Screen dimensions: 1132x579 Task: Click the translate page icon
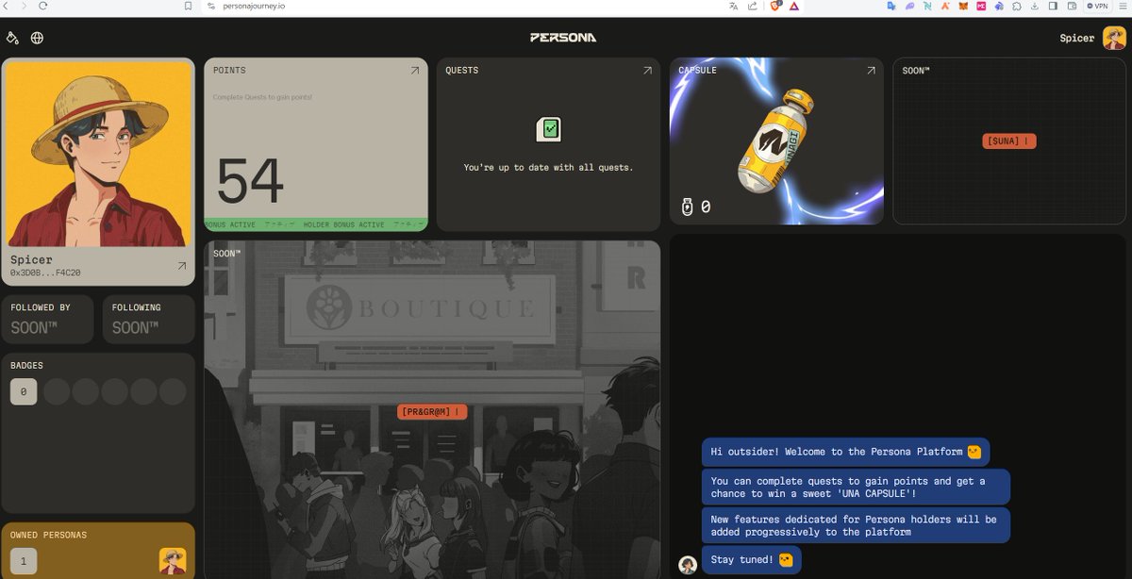click(x=733, y=6)
